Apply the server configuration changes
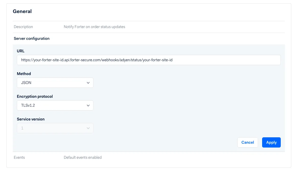 271,142
